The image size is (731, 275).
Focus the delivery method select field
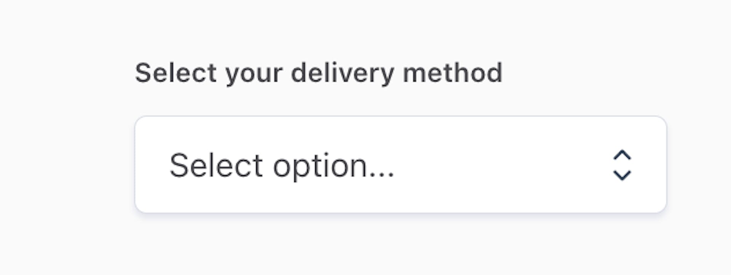[400, 165]
